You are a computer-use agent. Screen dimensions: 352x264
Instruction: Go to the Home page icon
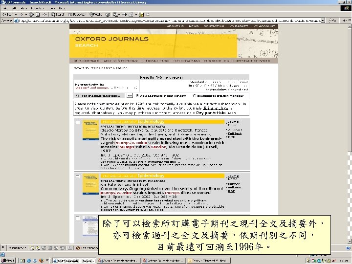pyautogui.click(x=44, y=14)
